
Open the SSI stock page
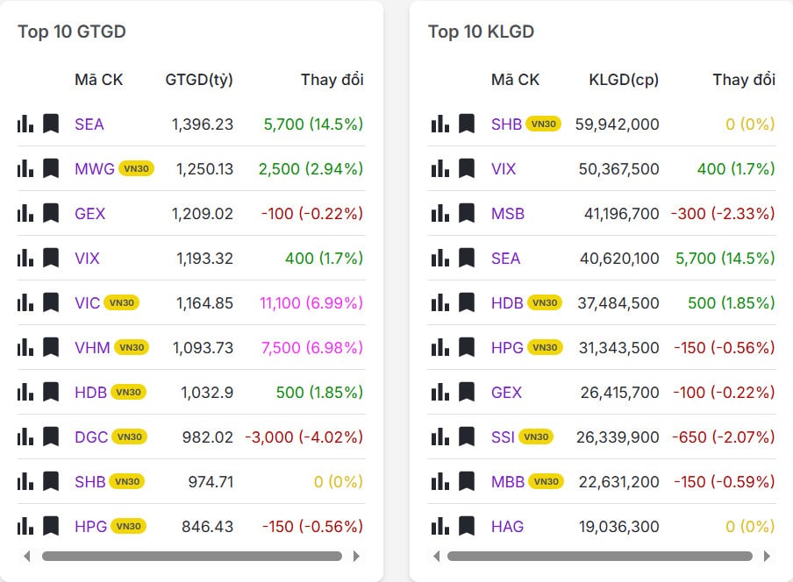504,436
